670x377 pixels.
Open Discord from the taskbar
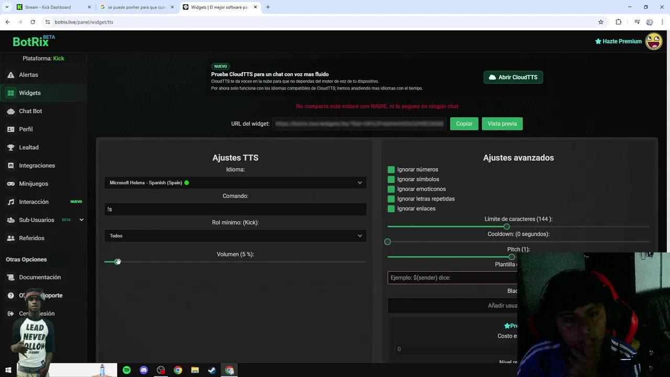coord(144,370)
